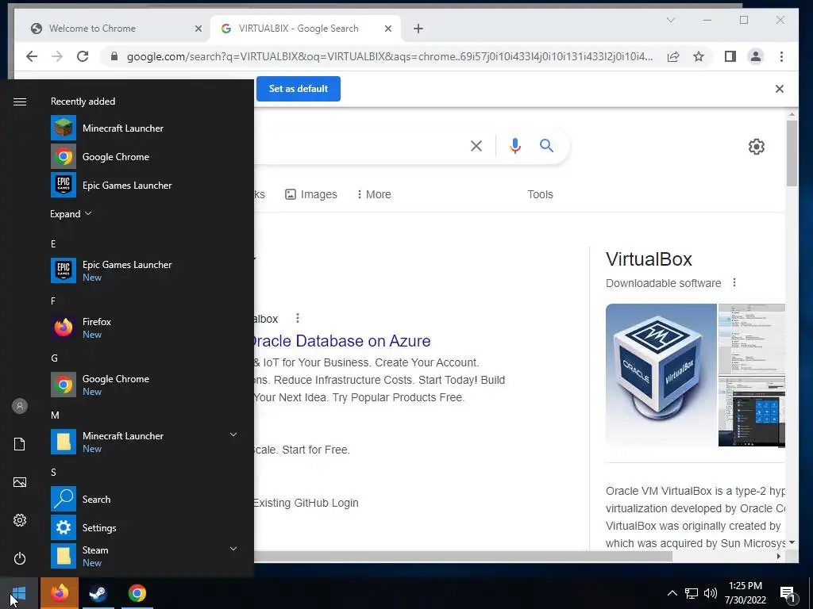This screenshot has width=813, height=609.
Task: Open network status tray icon
Action: click(692, 593)
